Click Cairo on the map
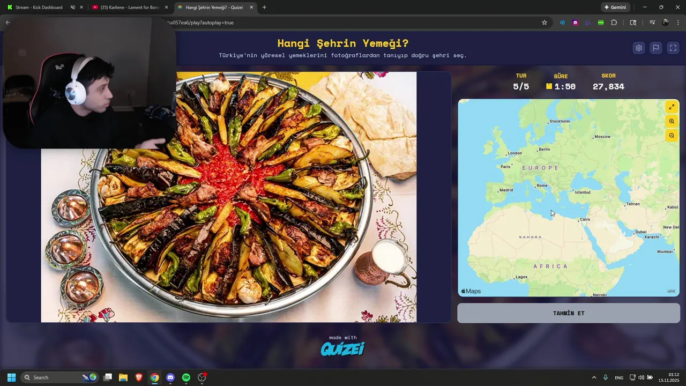 coord(584,219)
